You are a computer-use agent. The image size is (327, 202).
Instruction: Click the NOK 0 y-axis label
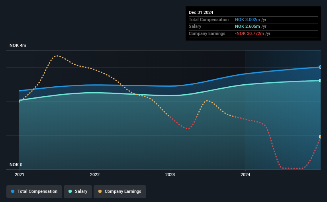[16, 165]
